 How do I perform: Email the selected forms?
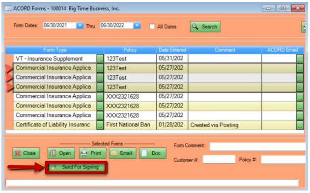pos(123,153)
